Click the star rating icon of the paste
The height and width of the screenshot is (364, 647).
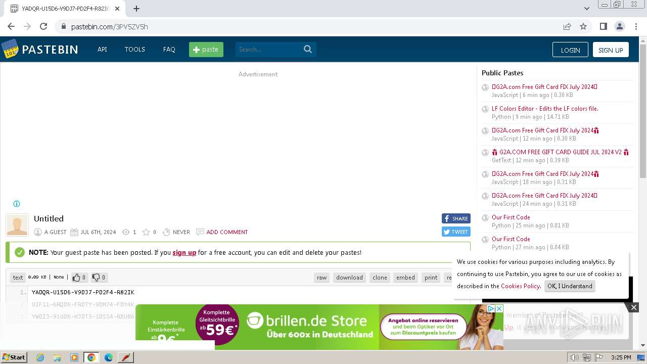pyautogui.click(x=146, y=232)
